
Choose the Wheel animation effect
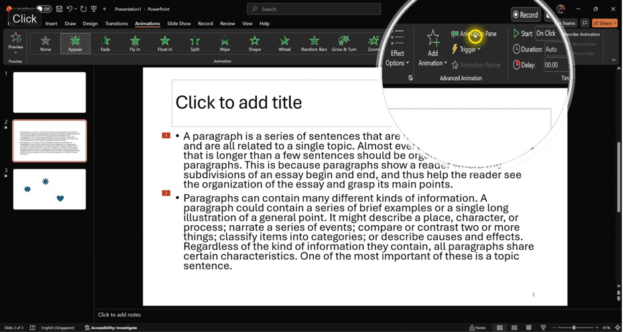point(285,43)
